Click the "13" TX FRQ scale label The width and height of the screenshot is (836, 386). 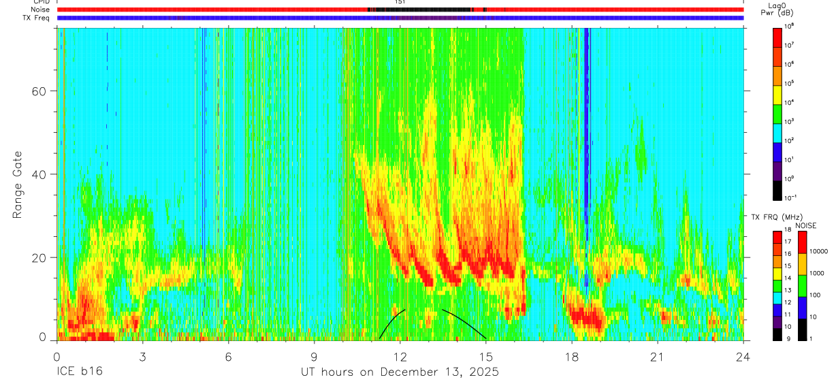788,291
